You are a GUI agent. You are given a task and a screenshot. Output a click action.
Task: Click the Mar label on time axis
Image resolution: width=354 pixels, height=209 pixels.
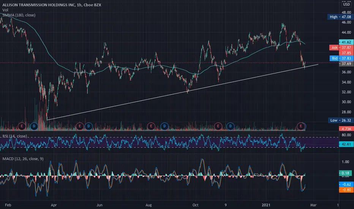(x=313, y=205)
